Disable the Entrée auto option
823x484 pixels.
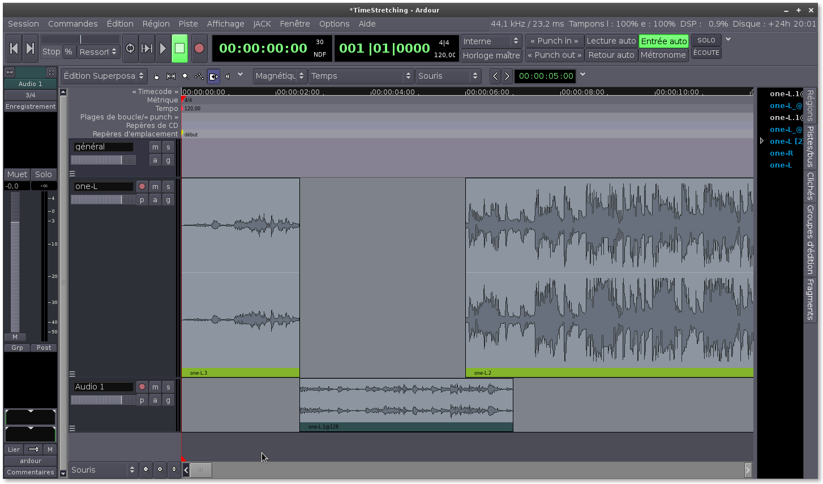tap(663, 41)
